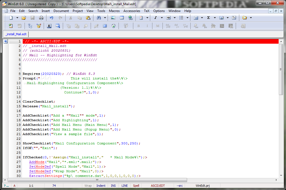Click the Print toolbar icon
The width and height of the screenshot is (286, 190).
[x=41, y=18]
